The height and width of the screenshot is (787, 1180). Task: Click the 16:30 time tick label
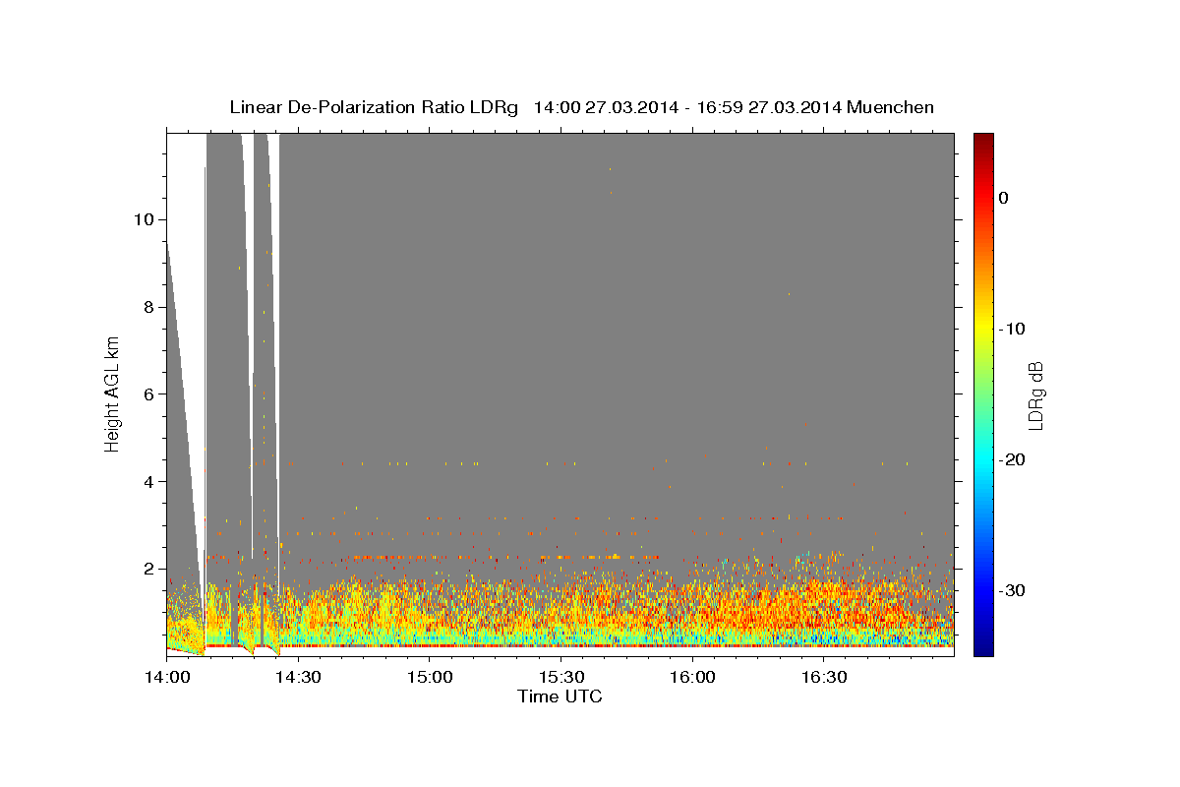click(x=823, y=678)
